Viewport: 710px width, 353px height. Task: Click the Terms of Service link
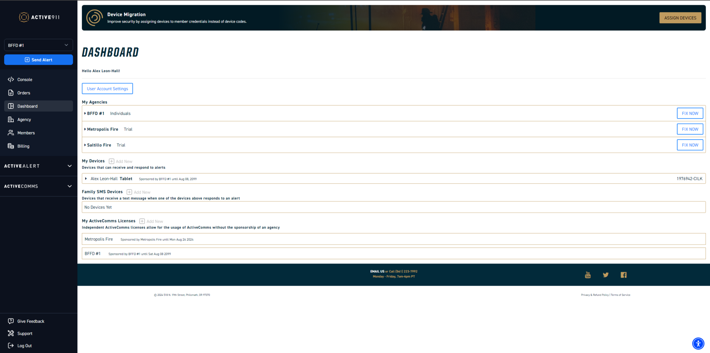621,295
